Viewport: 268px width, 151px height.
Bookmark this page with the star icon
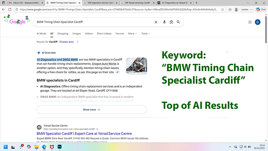(223, 9)
